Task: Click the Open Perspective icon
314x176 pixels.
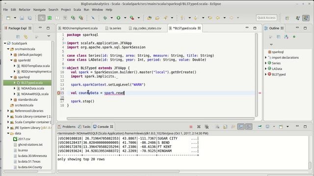Action: click(287, 18)
